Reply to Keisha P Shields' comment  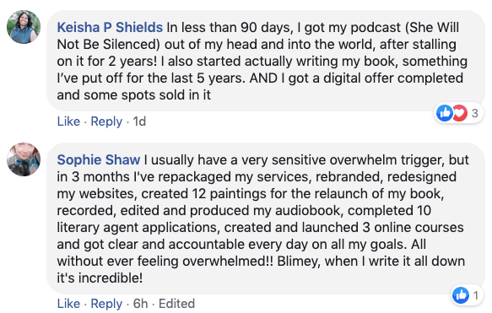pyautogui.click(x=106, y=121)
